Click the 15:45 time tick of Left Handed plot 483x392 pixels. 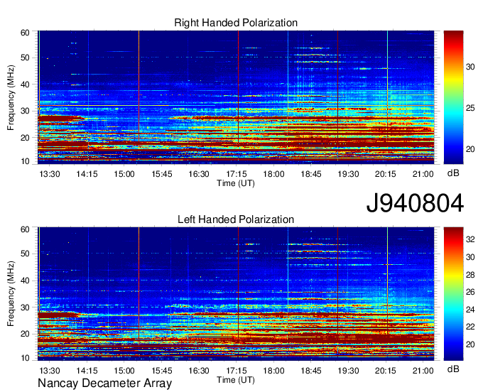[x=162, y=371]
